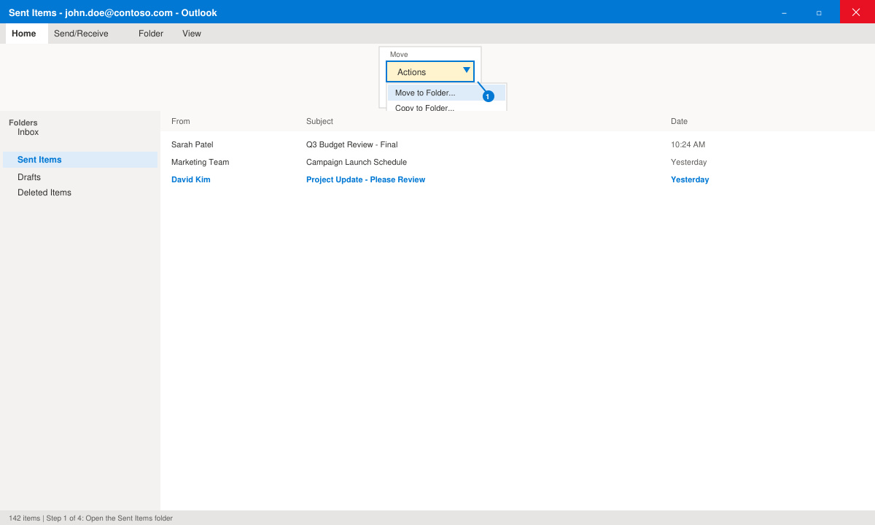Viewport: 875px width, 525px height.
Task: Select the Sent Items folder
Action: pos(80,160)
